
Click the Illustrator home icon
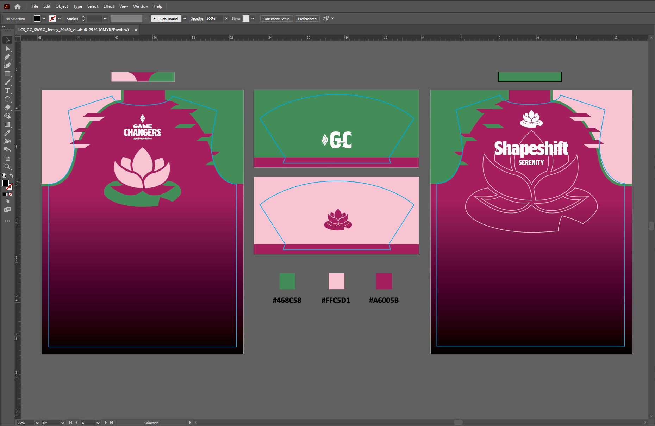coord(18,6)
